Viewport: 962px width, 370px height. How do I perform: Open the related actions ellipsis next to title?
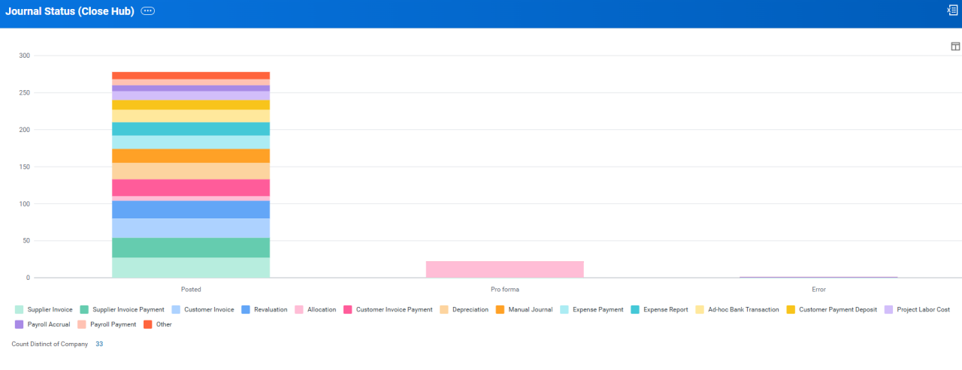click(x=147, y=11)
